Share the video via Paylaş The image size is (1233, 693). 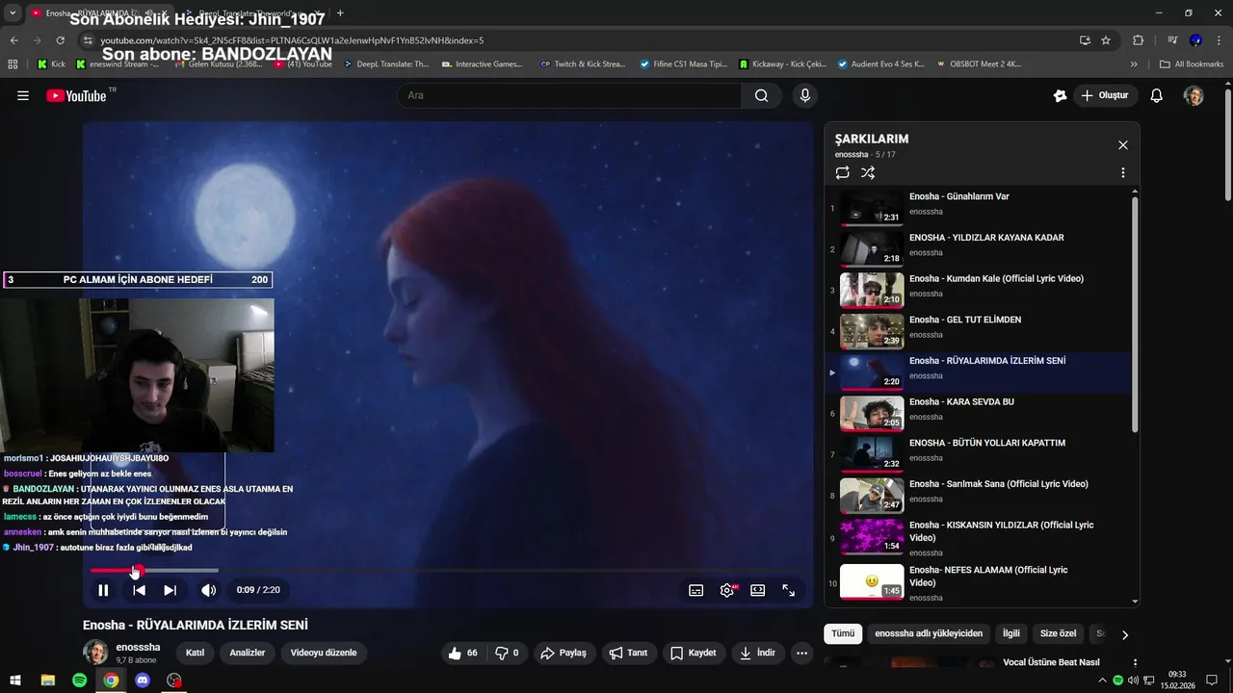(564, 653)
